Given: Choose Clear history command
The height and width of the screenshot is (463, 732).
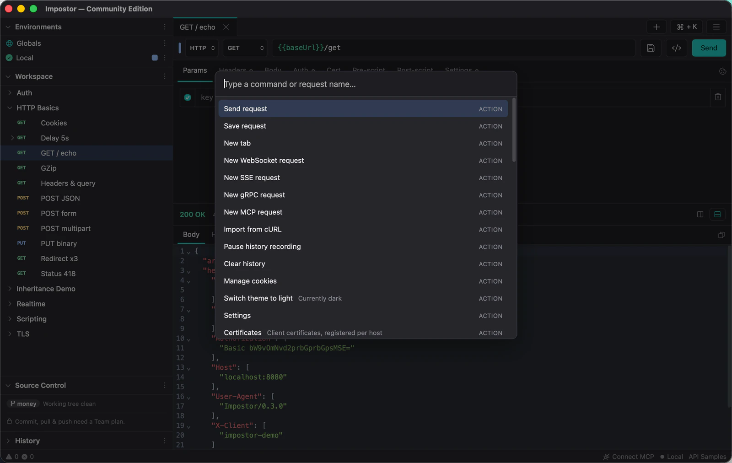Looking at the screenshot, I should coord(363,264).
